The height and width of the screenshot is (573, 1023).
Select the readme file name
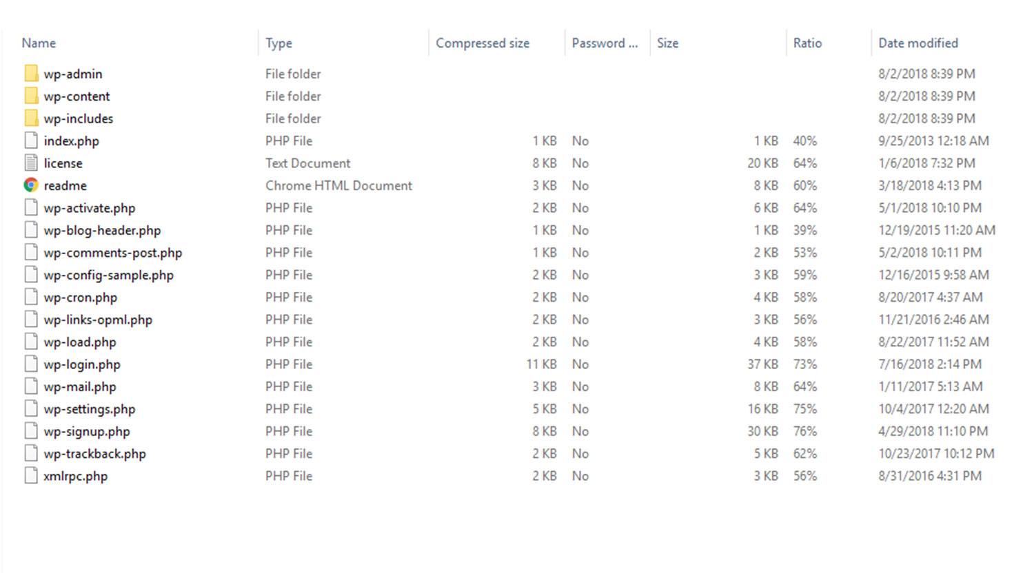[65, 186]
